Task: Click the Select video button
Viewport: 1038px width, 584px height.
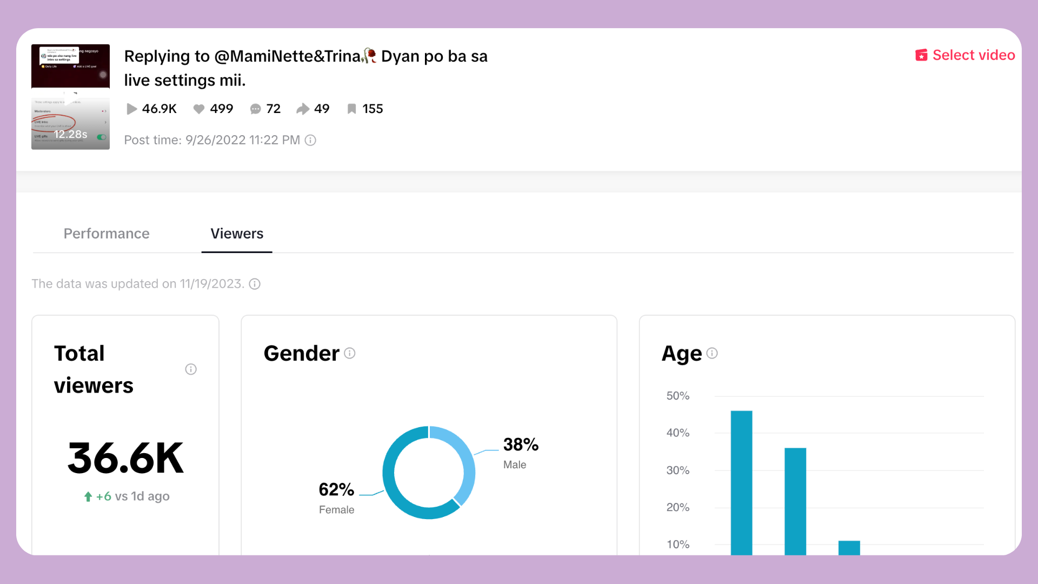Action: [965, 55]
